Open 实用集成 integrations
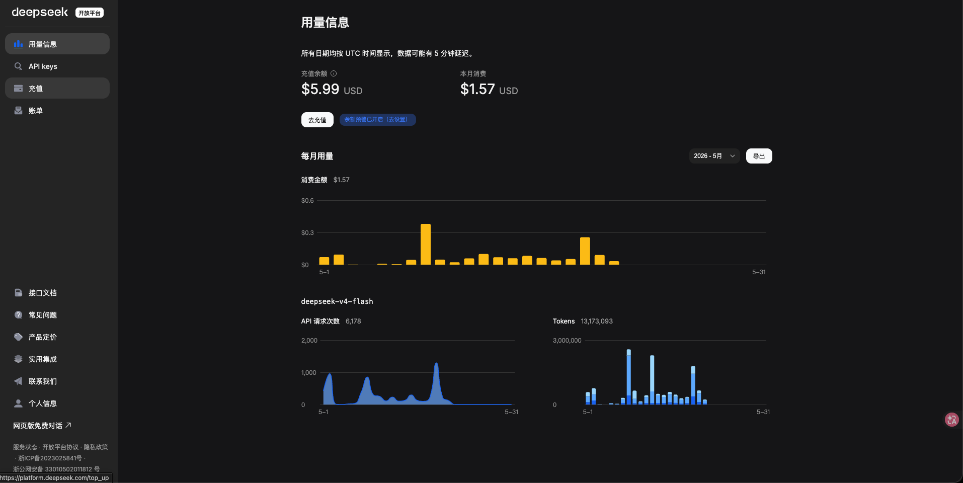The width and height of the screenshot is (963, 483). 57,359
